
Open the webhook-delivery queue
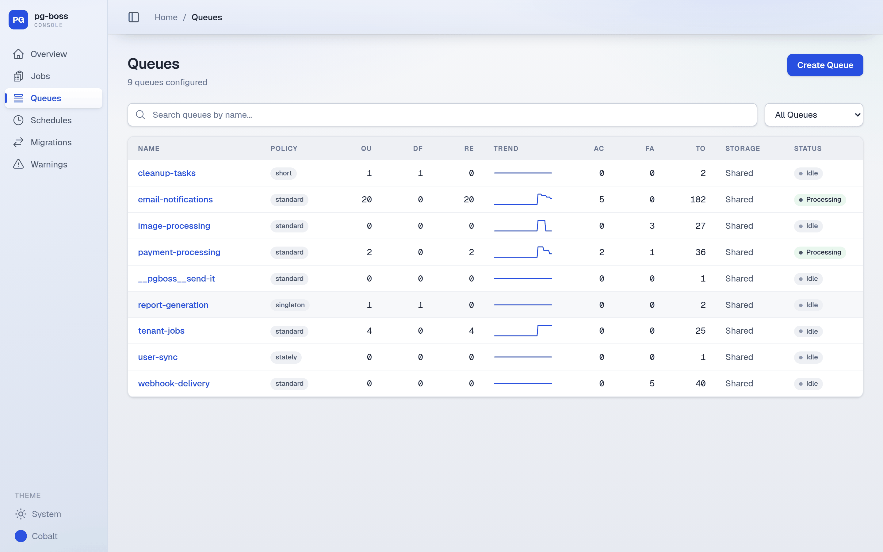[174, 383]
